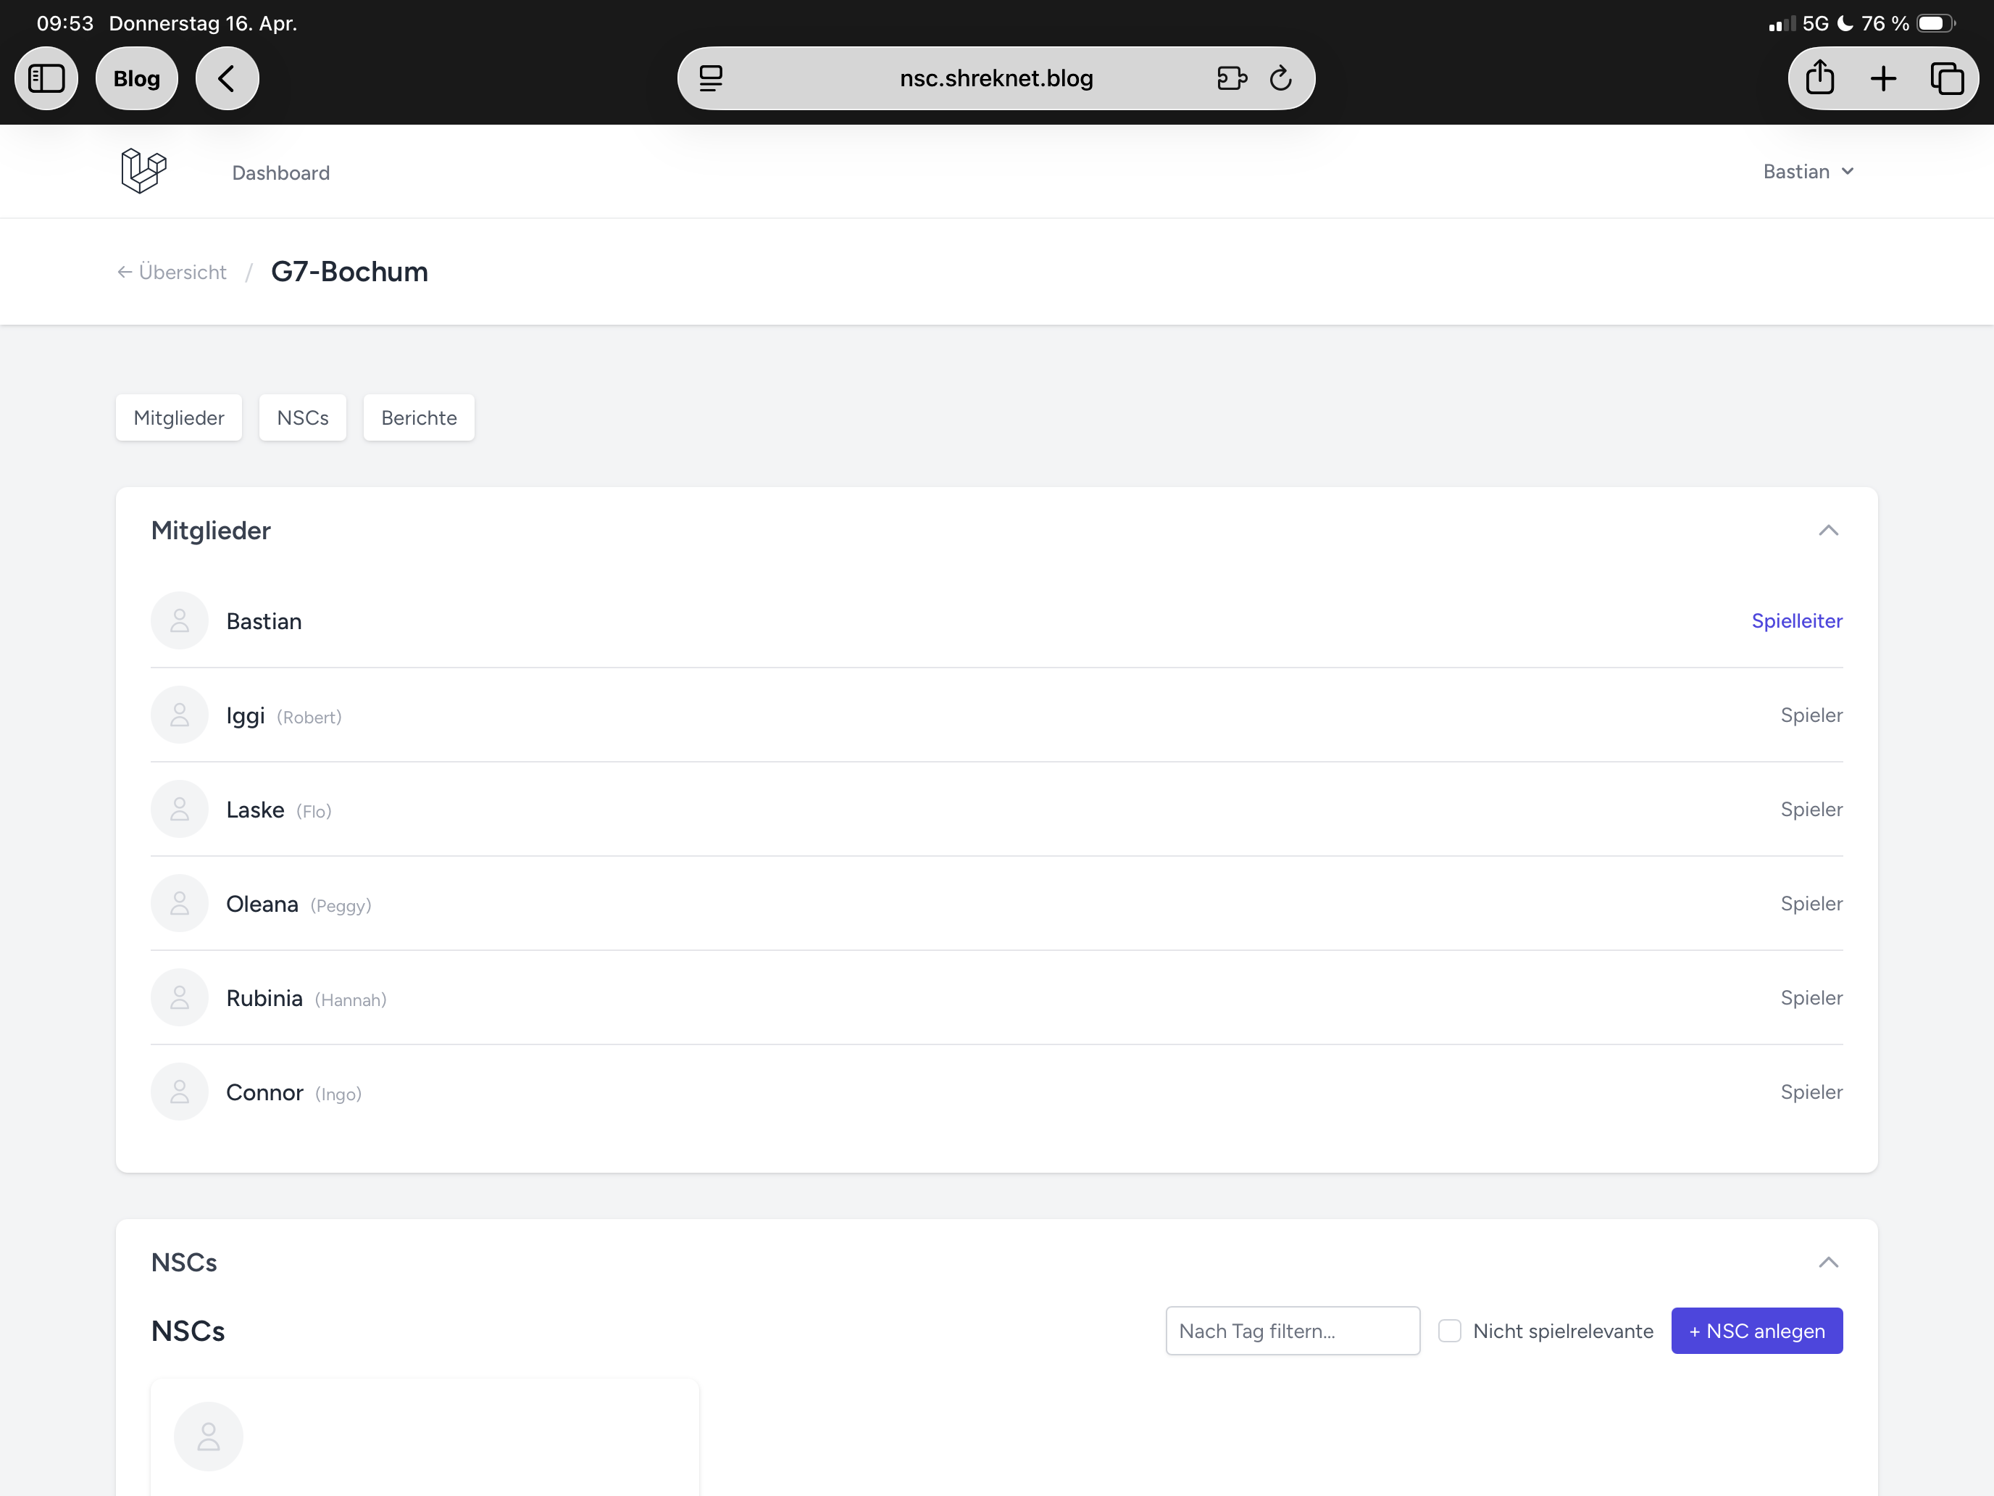
Task: Enable Nicht spielrelevante checkbox
Action: pos(1448,1331)
